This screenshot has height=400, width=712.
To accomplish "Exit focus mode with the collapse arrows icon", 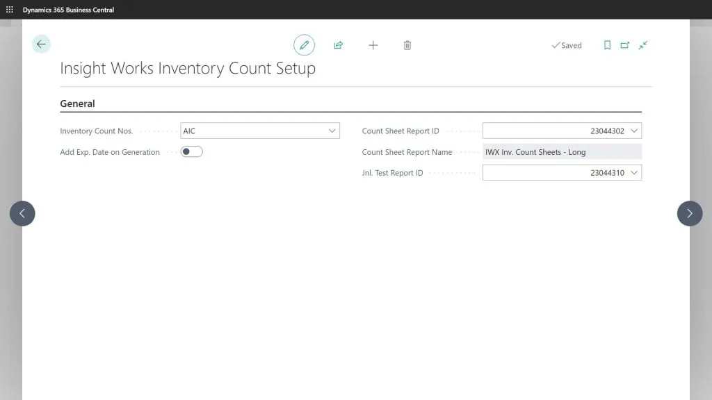I will tap(642, 44).
